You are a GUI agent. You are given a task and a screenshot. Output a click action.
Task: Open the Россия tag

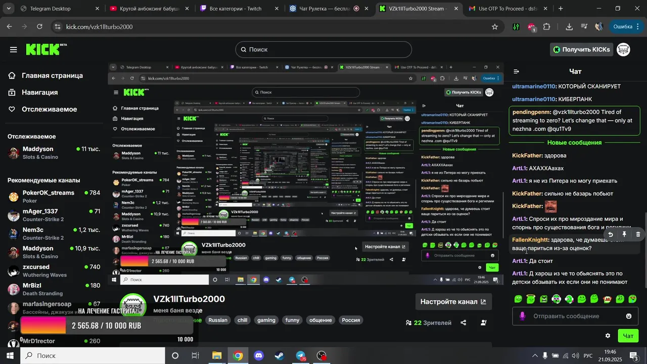(351, 320)
